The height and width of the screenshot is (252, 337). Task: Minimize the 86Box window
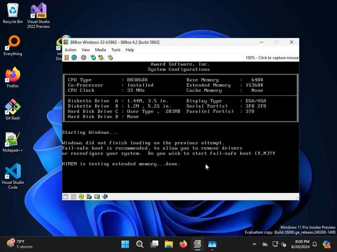click(x=262, y=42)
